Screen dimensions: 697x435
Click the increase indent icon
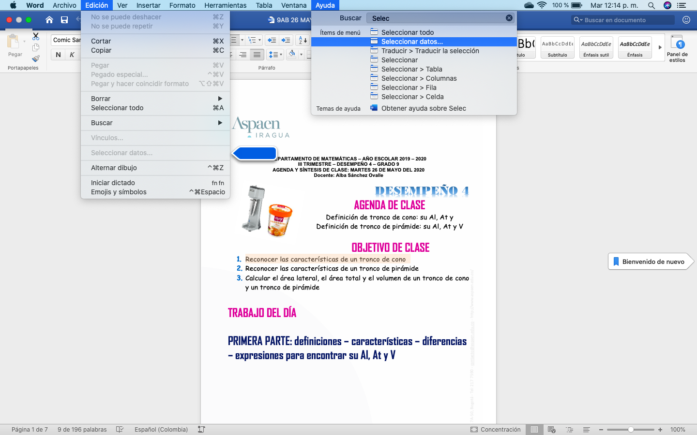pos(286,40)
